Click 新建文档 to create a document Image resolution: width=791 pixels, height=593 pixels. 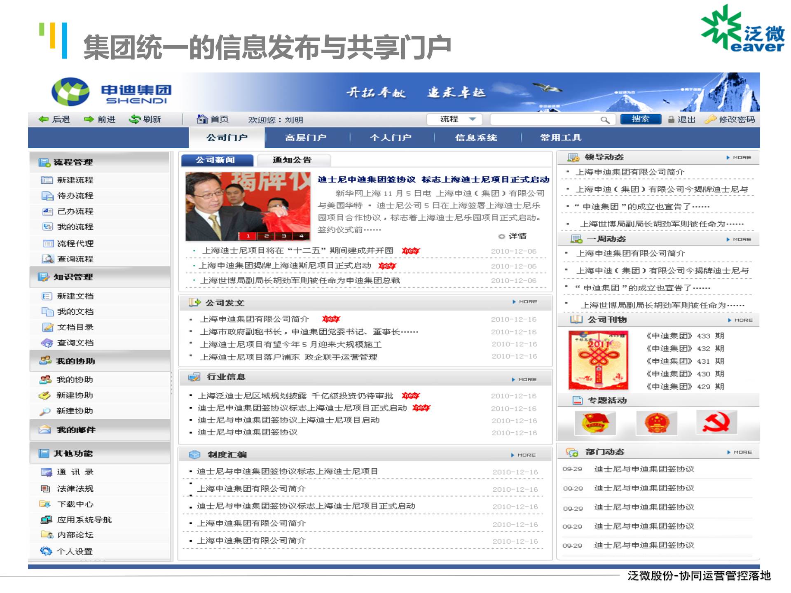(75, 296)
